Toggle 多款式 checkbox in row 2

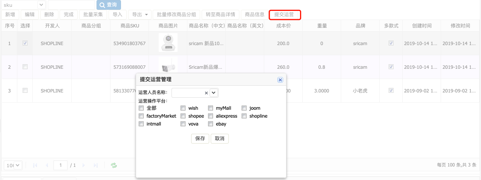point(391,67)
